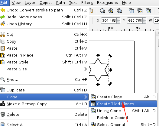Image resolution: width=159 pixels, height=126 pixels.
Task: Open the View menu
Action: (16, 3)
